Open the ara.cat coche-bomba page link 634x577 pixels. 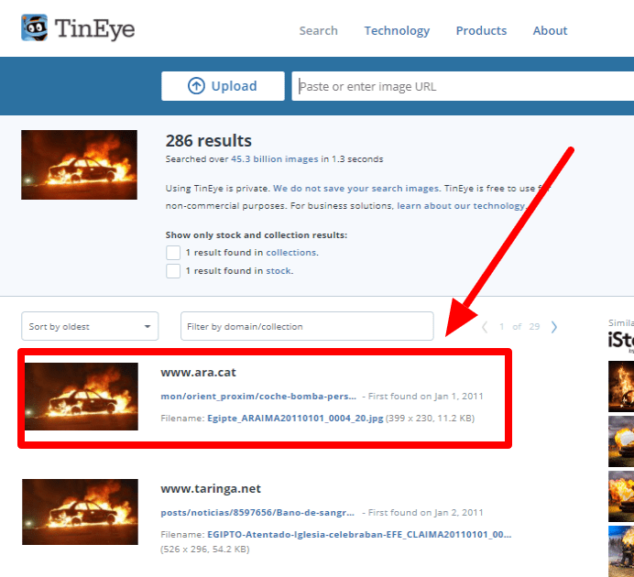258,397
